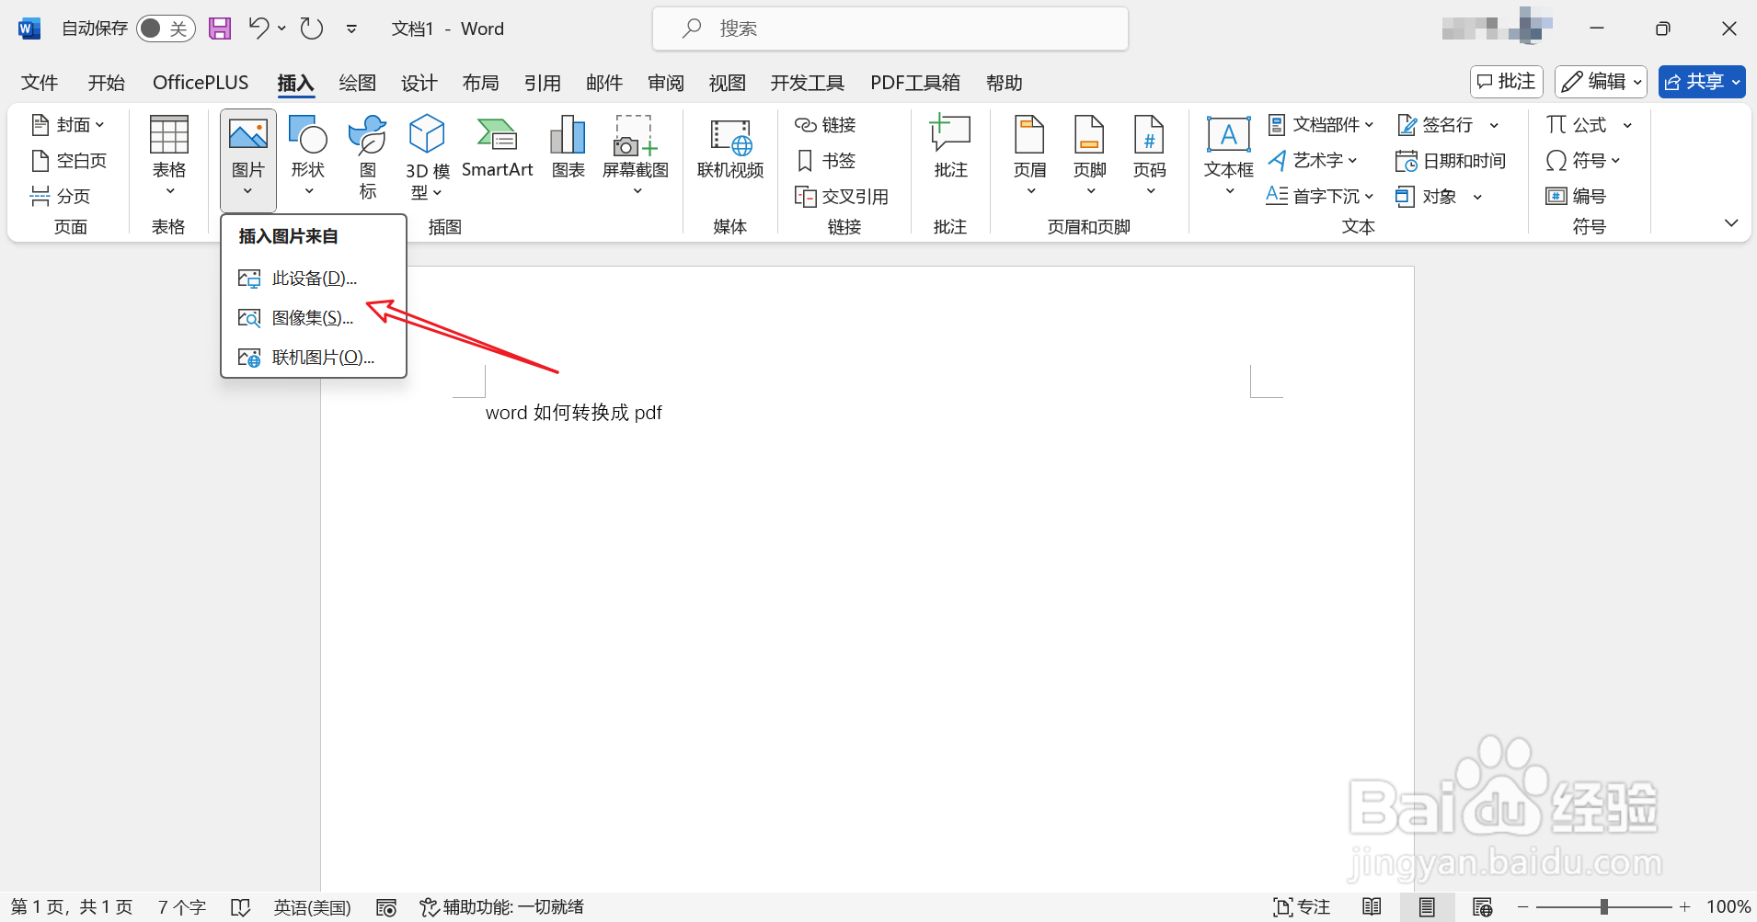
Task: Enable Focus mode (专注) in status bar
Action: [1301, 906]
